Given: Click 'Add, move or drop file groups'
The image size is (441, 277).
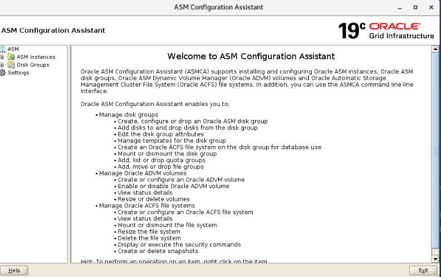Looking at the screenshot, I should [160, 167].
